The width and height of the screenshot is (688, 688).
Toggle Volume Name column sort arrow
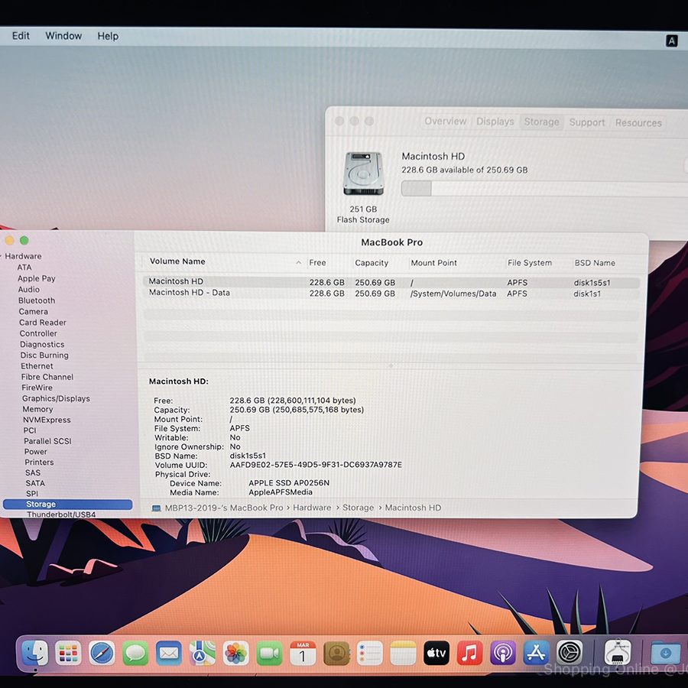[298, 262]
